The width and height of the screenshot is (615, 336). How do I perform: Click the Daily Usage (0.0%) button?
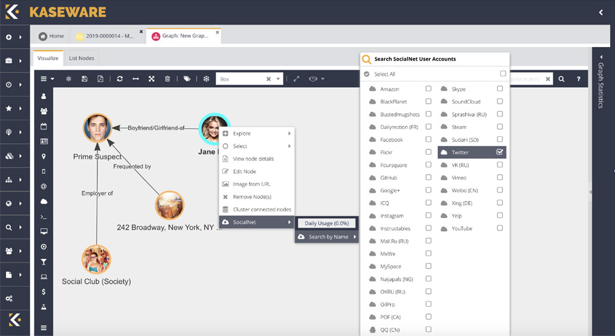pyautogui.click(x=327, y=223)
